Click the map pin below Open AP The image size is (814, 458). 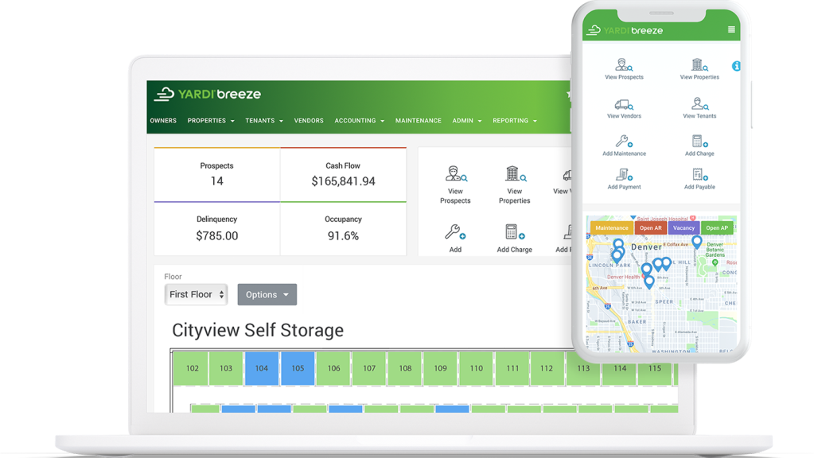click(x=697, y=243)
